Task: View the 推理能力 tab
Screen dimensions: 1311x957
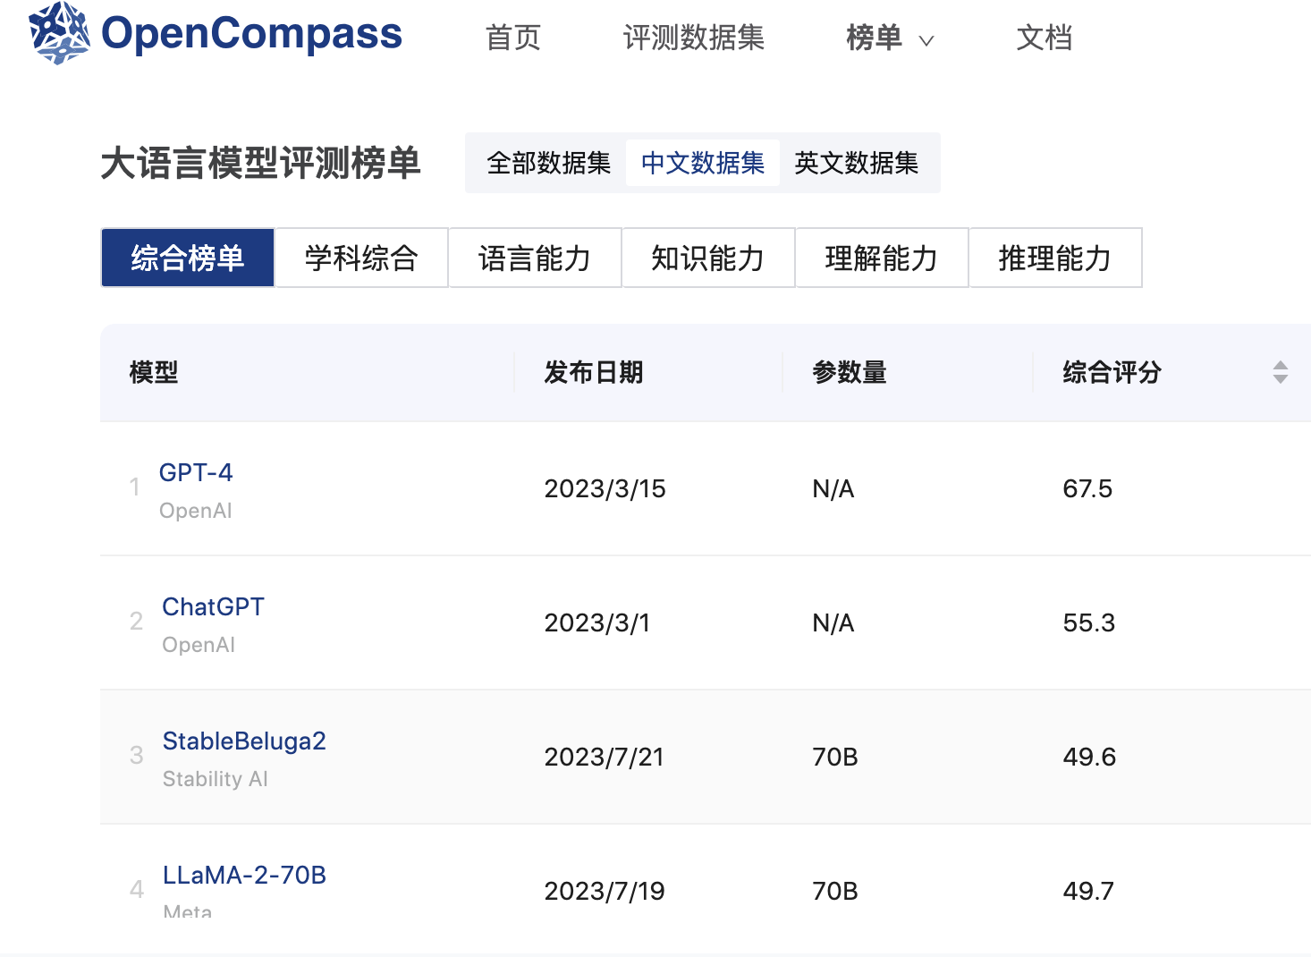Action: [1055, 258]
